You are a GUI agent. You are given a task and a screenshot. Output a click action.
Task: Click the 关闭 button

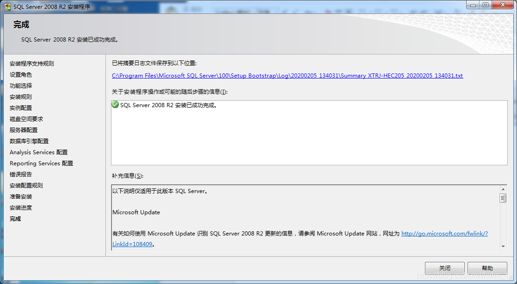coord(444,268)
